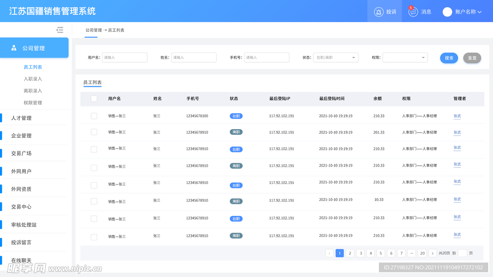Select page 6 in pagination
493x277 pixels.
[391, 253]
